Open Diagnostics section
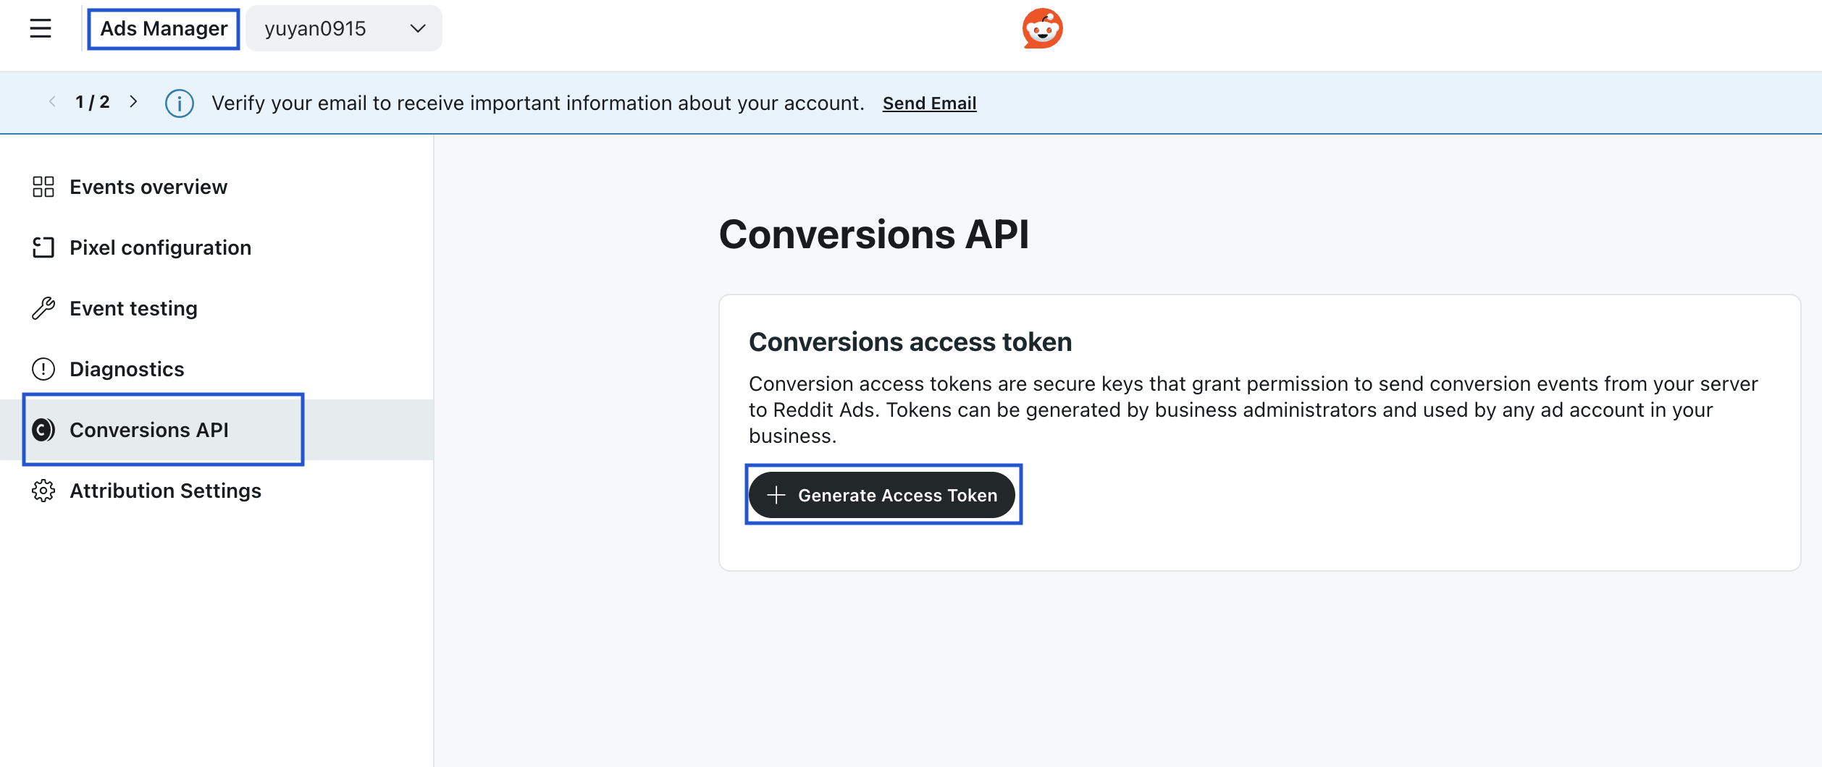1822x767 pixels. pyautogui.click(x=217, y=369)
